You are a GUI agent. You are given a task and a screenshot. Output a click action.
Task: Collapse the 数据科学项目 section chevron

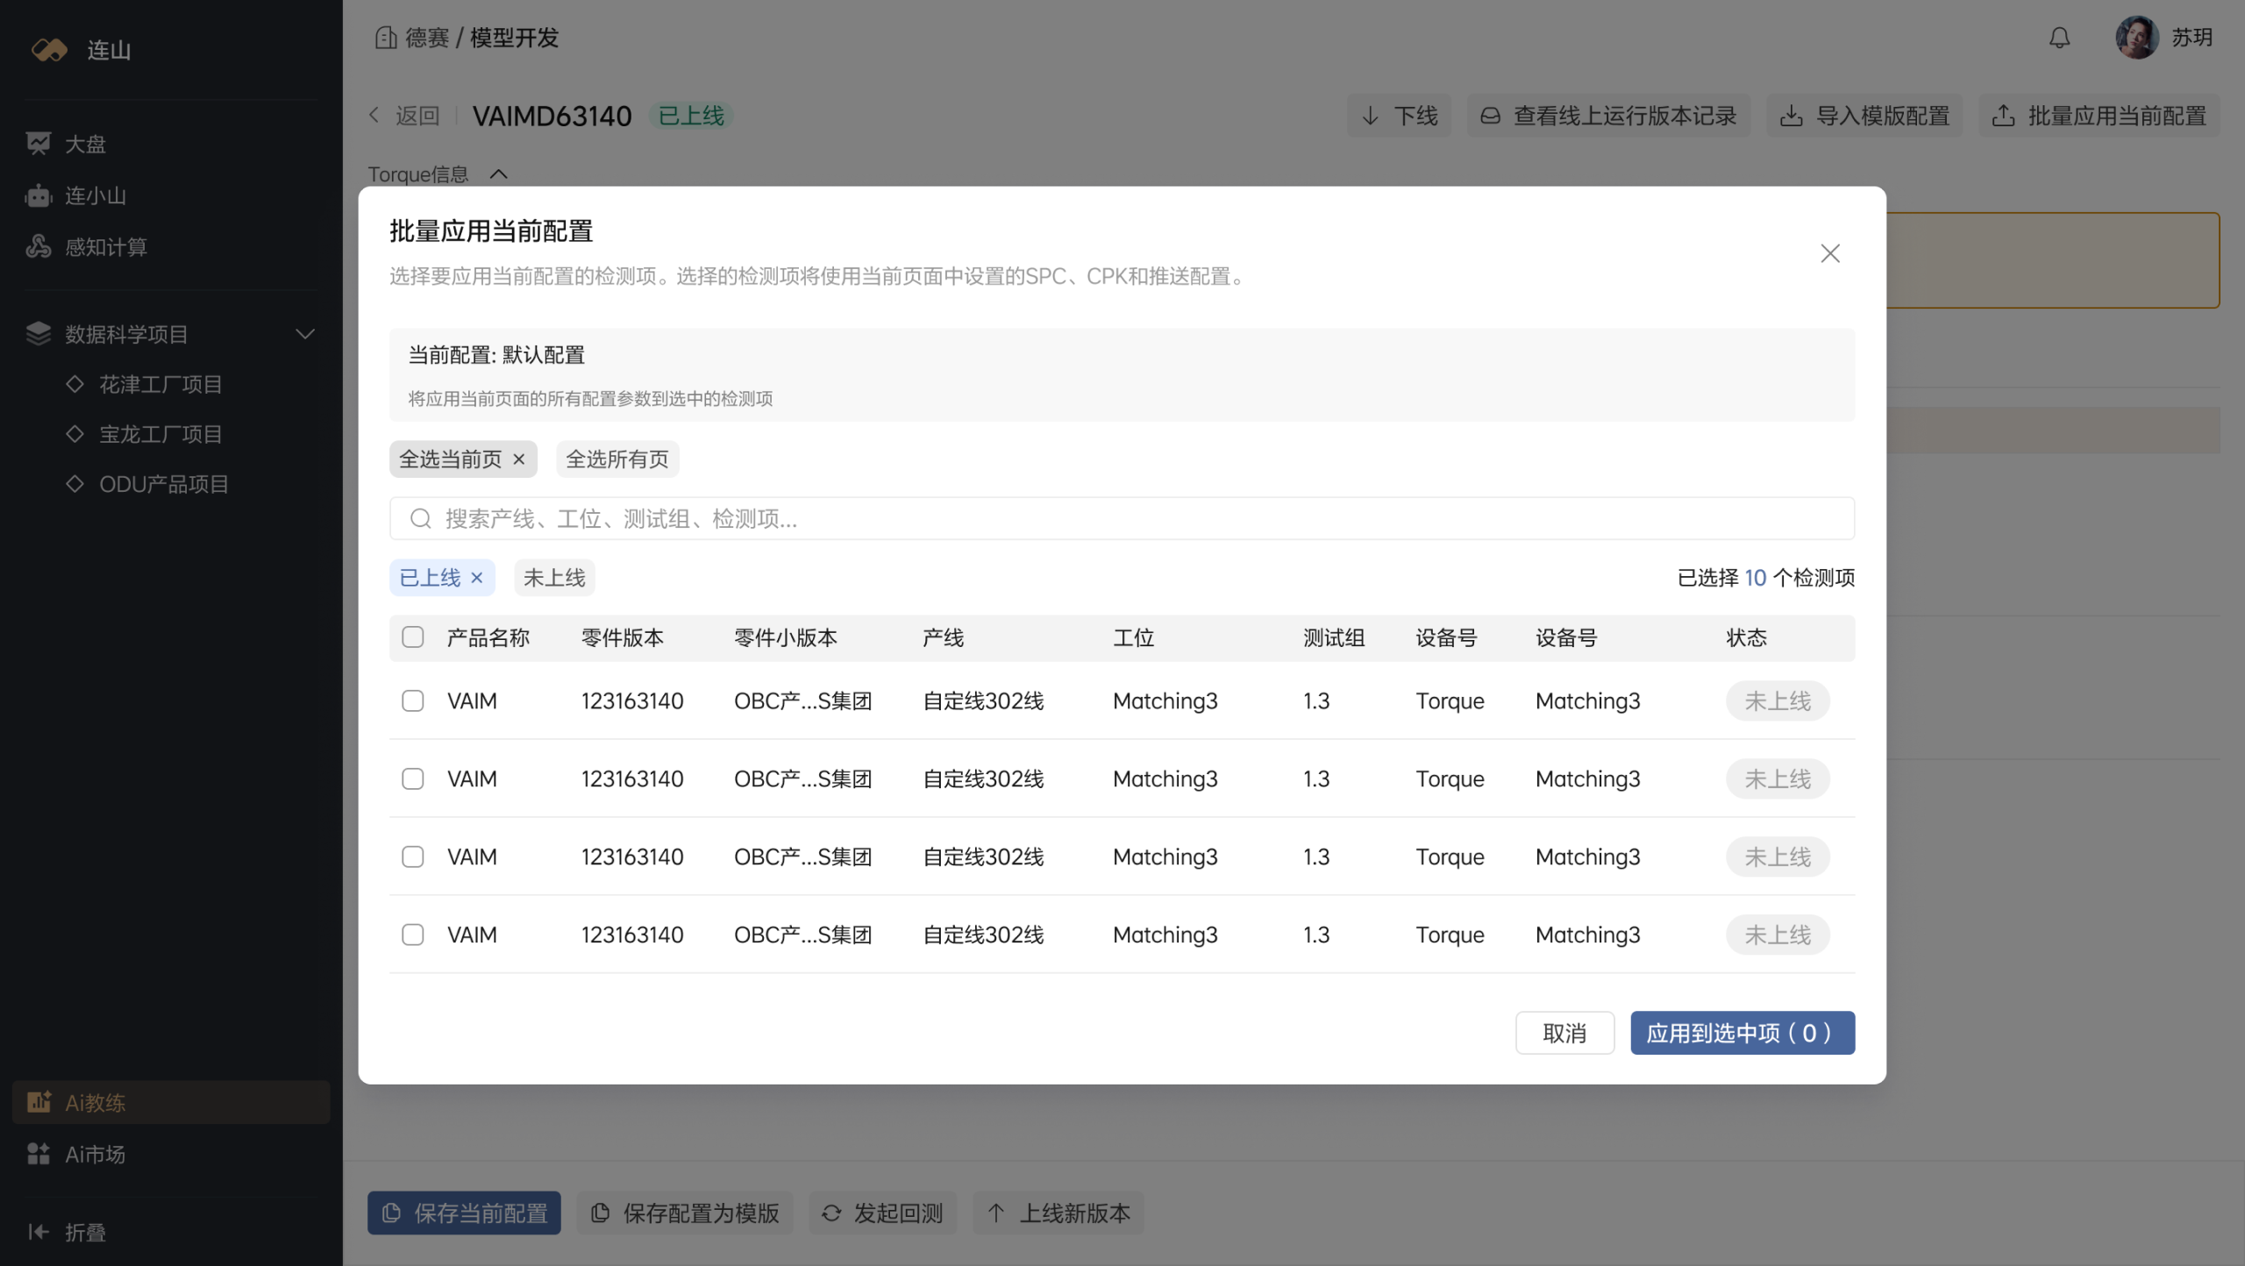tap(305, 334)
